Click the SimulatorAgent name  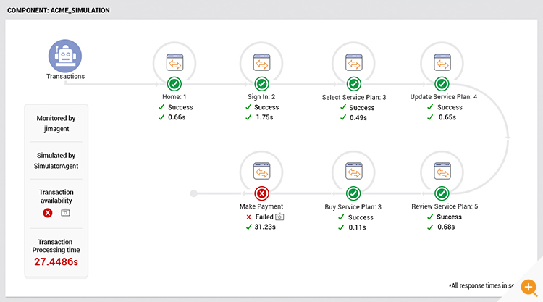point(56,166)
